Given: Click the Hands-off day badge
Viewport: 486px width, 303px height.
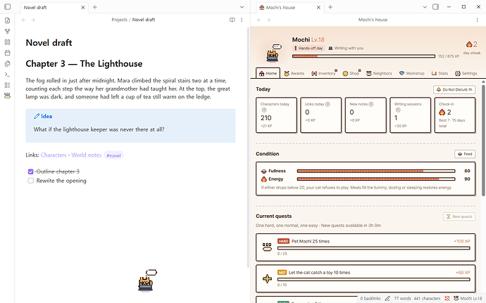Looking at the screenshot, I should click(x=308, y=49).
